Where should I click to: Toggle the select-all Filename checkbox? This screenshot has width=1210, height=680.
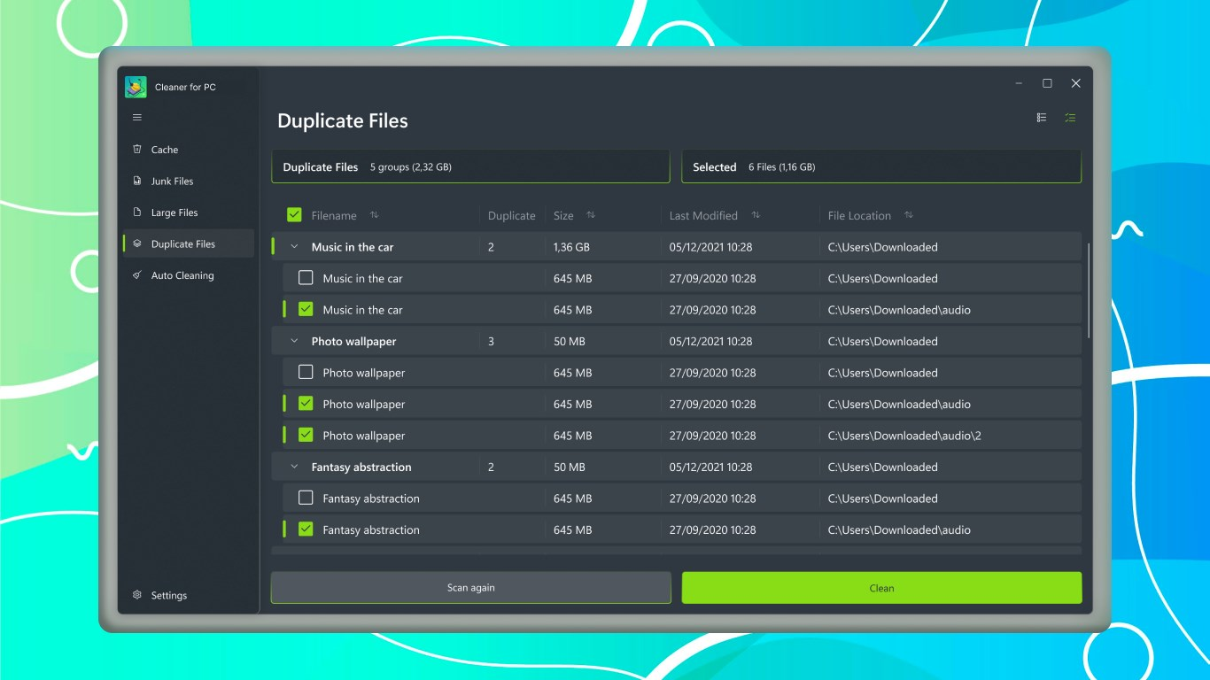point(293,214)
